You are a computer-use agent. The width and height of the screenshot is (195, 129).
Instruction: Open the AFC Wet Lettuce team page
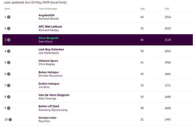50,26
